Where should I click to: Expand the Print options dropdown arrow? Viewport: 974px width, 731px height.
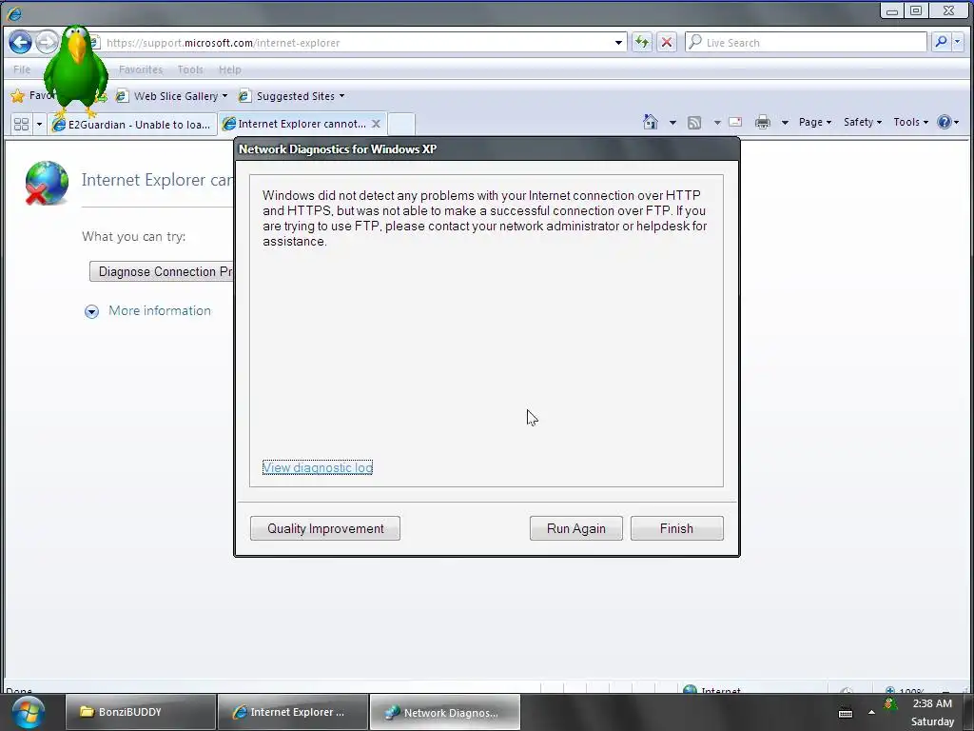tap(785, 123)
